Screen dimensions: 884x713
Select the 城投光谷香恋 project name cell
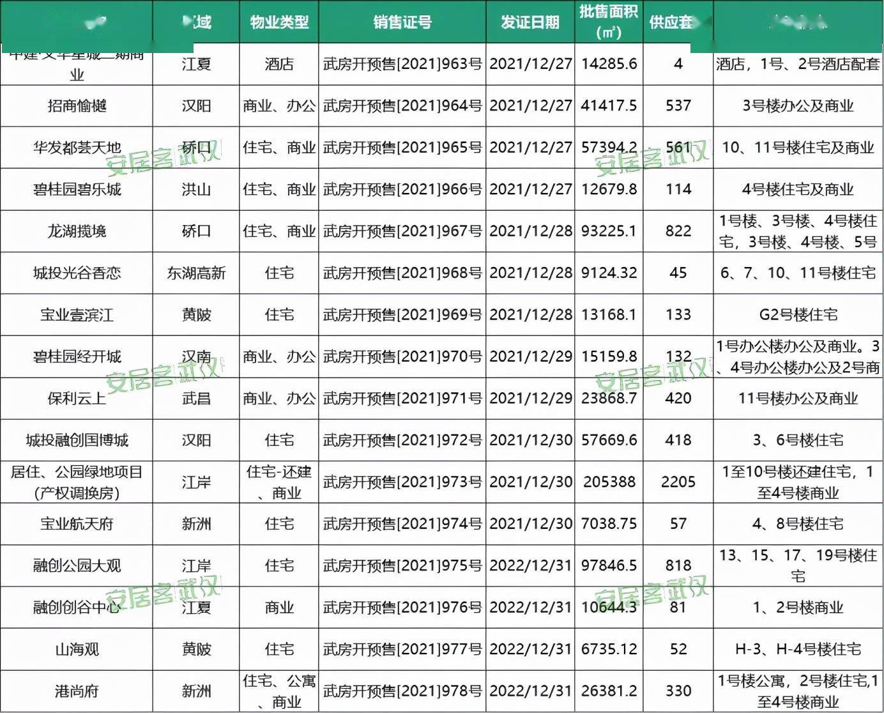click(77, 273)
